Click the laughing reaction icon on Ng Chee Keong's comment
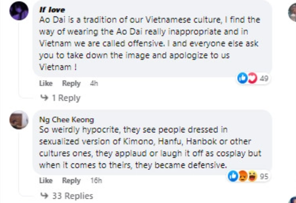Viewport: 296px width, 203px height. tap(253, 176)
